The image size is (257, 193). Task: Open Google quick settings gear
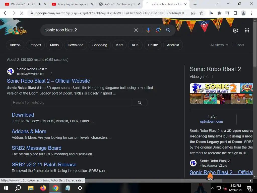[235, 30]
